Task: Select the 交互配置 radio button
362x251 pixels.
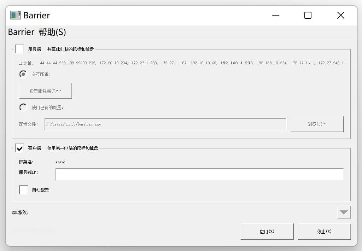Action: pyautogui.click(x=23, y=74)
